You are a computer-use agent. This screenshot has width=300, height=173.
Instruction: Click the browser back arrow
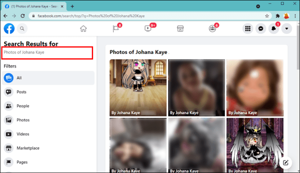pos(5,16)
